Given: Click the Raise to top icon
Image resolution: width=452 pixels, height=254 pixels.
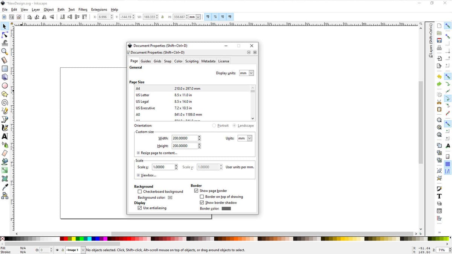Looking at the screenshot, I should click(x=86, y=17).
